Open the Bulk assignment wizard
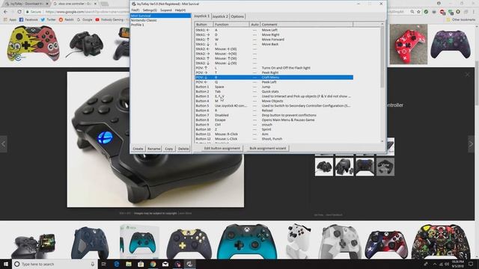 tap(268, 148)
